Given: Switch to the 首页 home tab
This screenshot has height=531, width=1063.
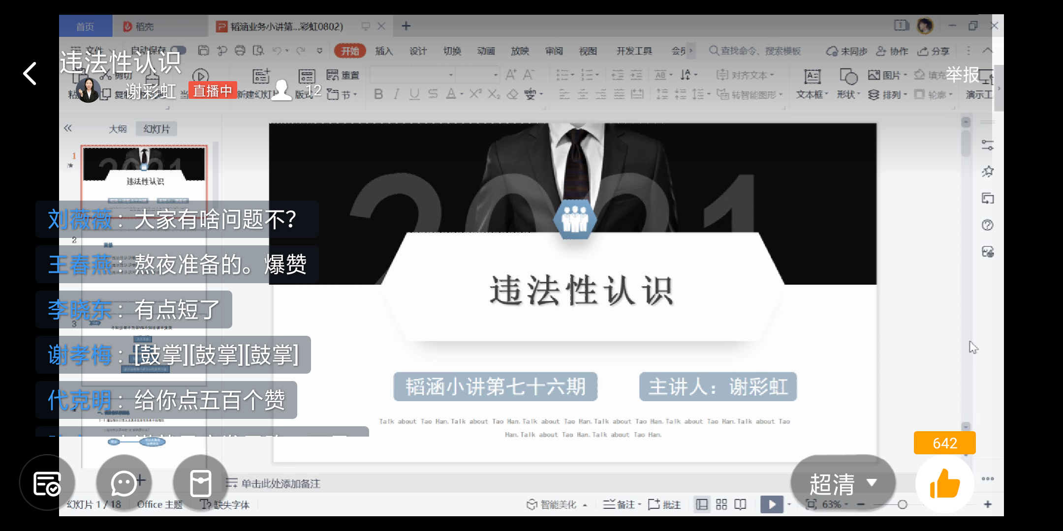Looking at the screenshot, I should pos(85,27).
